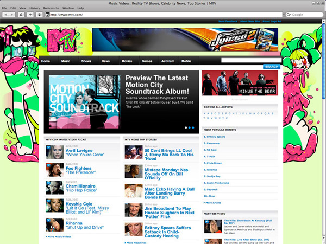Open the Bookmarks menu
Screen dimensions: 326x244
(x=53, y=8)
